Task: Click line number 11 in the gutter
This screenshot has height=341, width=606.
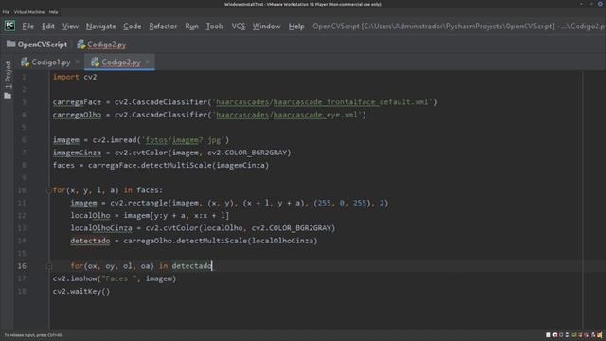Action: pos(22,203)
